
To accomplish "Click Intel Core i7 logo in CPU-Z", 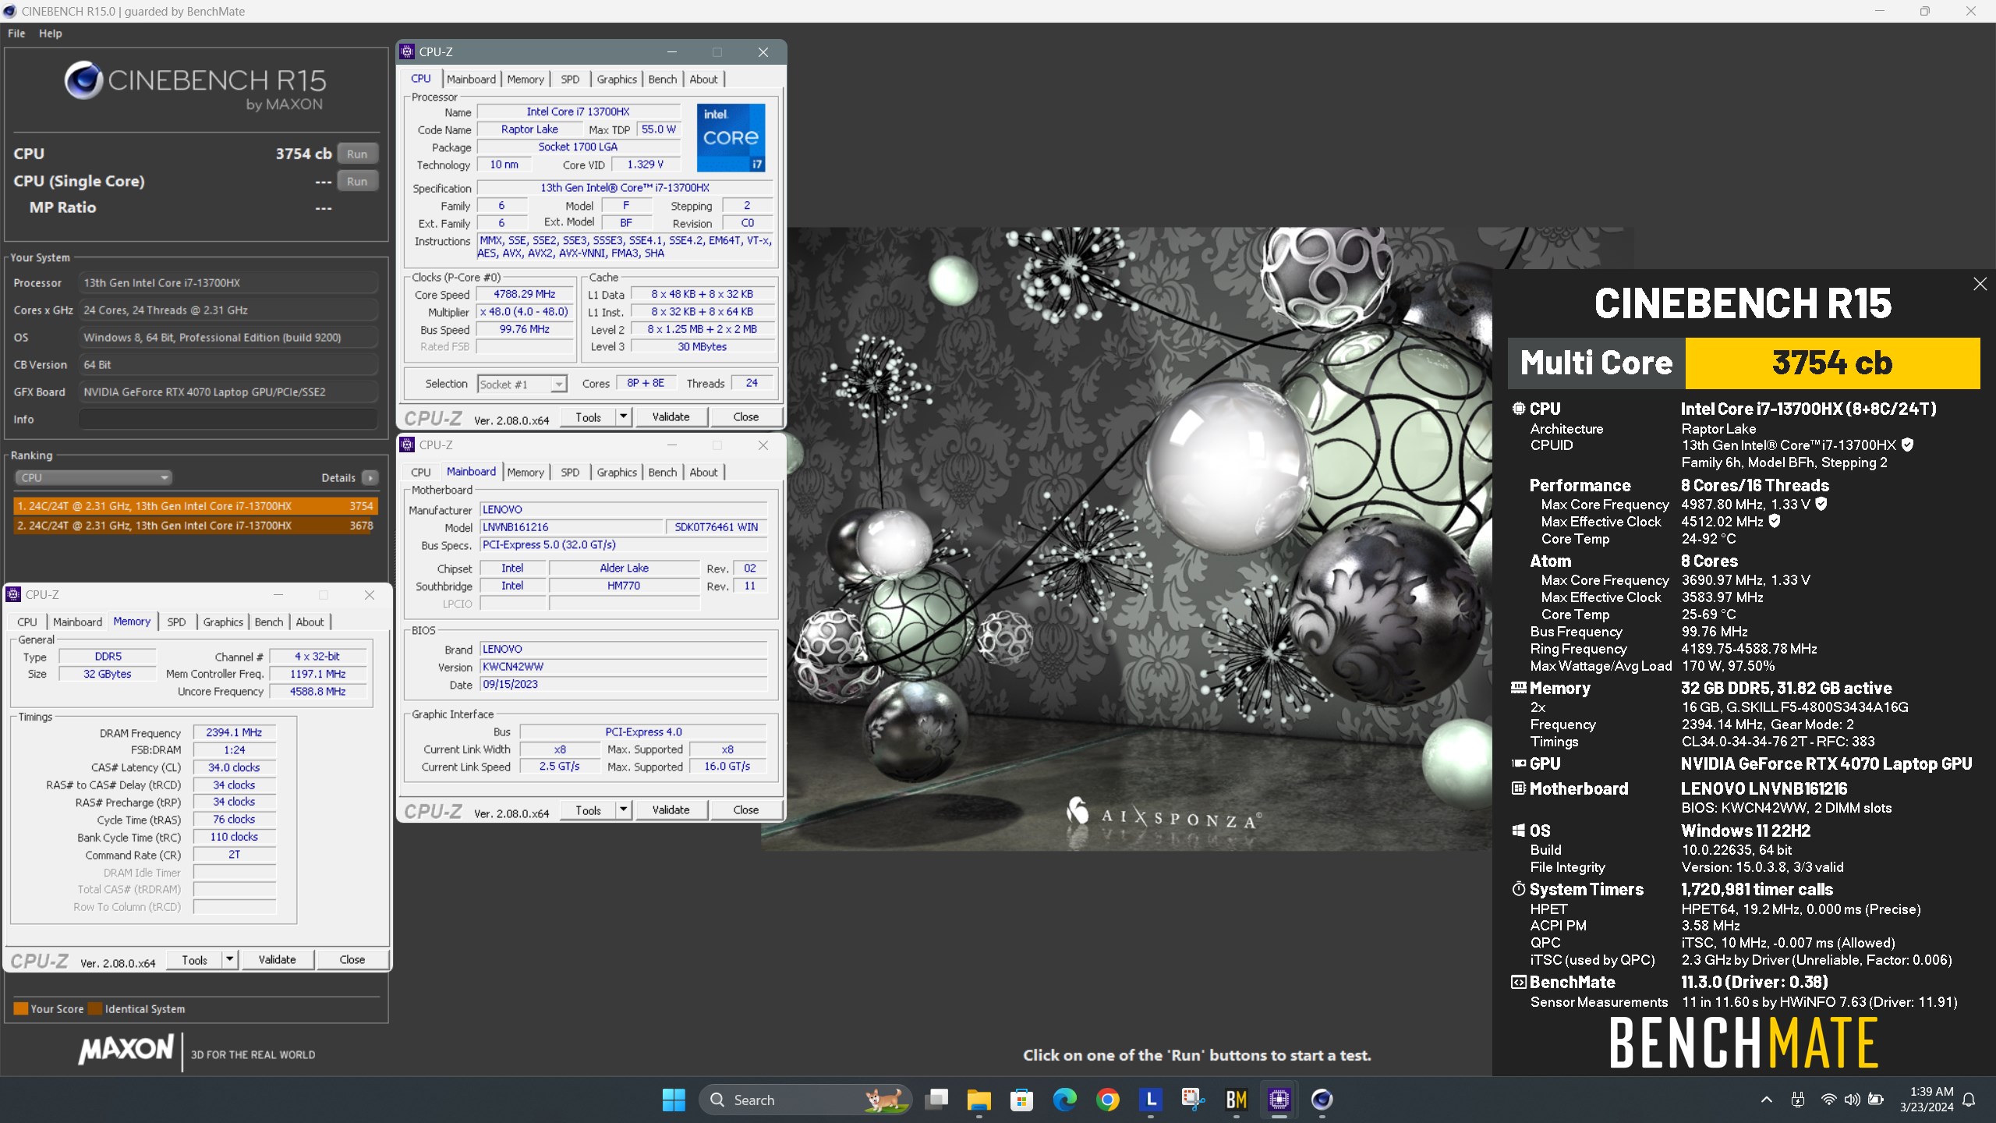I will 731,137.
